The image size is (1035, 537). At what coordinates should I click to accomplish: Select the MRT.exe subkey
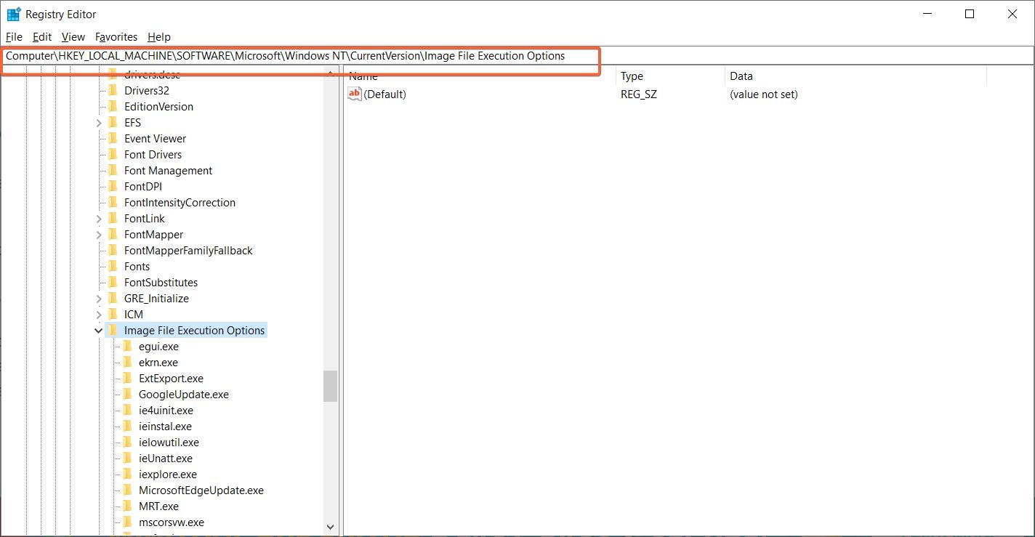pos(158,506)
